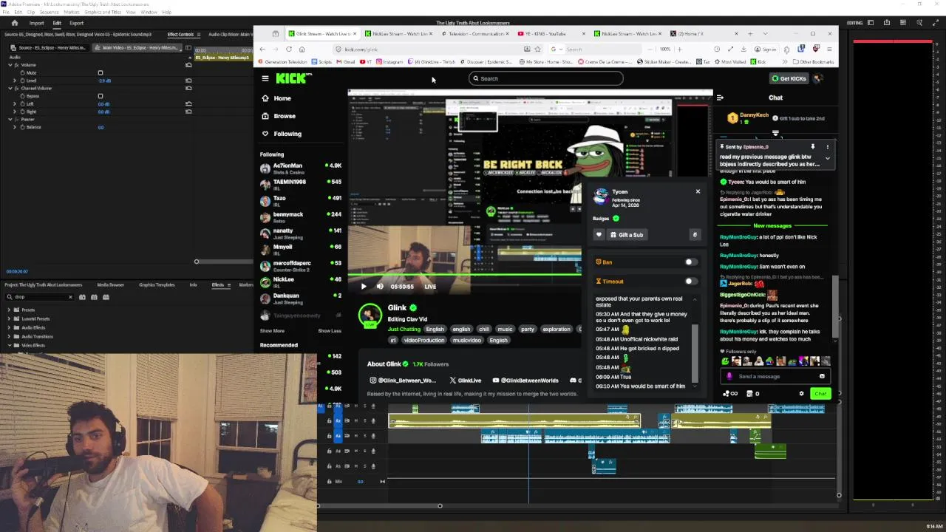Check the Bypass checkbox under Channel Volume
946x532 pixels.
(x=101, y=96)
